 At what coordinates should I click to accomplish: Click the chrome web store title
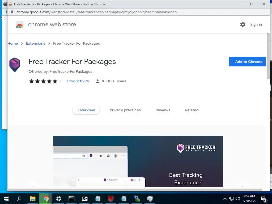point(52,24)
